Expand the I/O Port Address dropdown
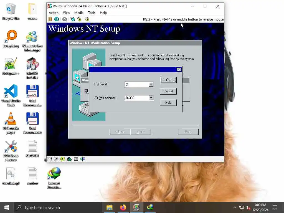This screenshot has width=284, height=213. tap(151, 98)
